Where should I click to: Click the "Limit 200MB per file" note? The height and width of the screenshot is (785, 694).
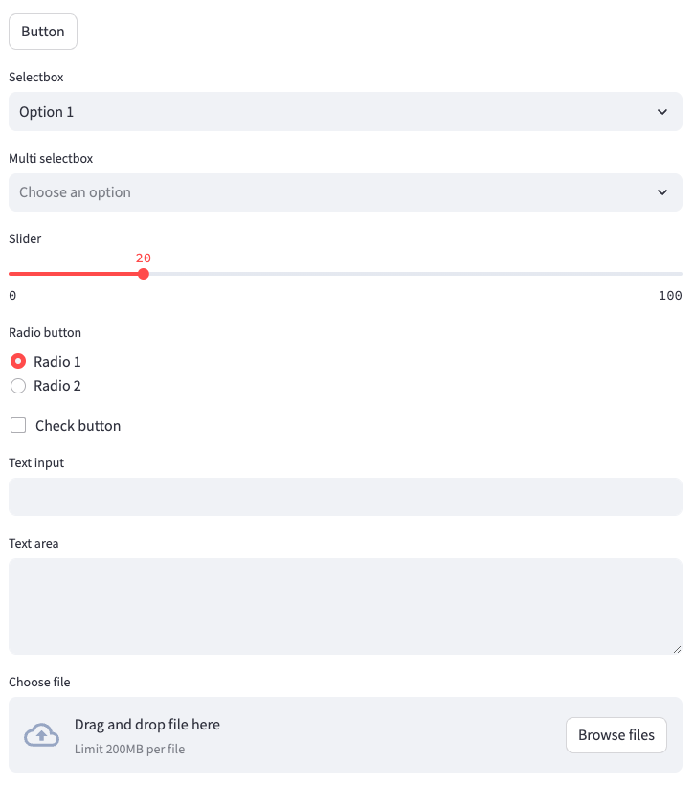[129, 749]
